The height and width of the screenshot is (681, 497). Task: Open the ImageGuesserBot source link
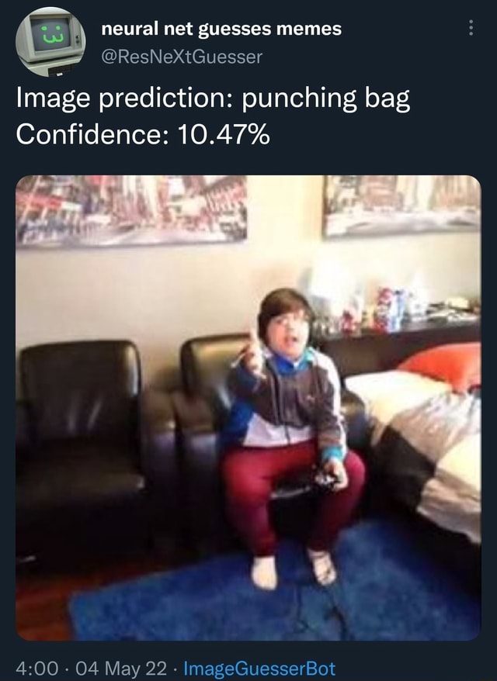click(259, 669)
